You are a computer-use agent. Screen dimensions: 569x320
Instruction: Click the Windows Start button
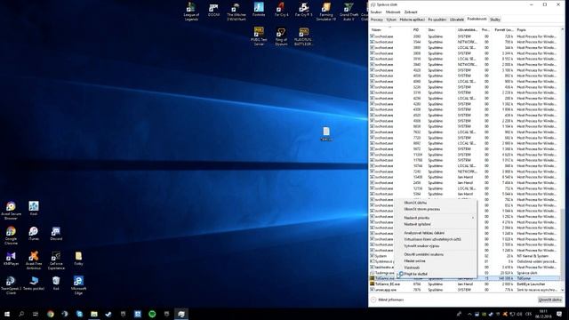(7, 314)
